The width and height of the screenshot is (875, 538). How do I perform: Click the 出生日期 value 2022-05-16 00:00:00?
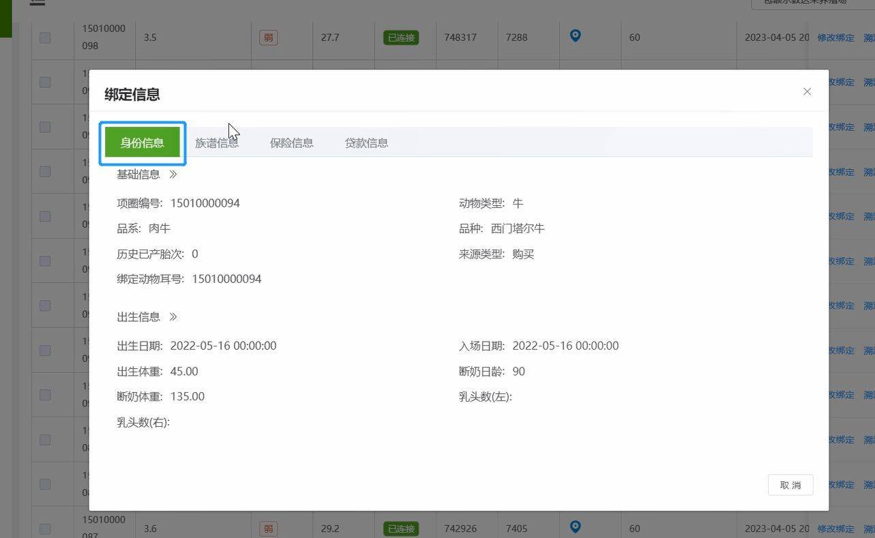point(224,346)
